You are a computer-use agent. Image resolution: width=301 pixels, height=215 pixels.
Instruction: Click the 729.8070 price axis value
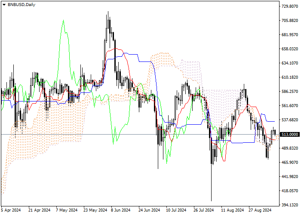[x=290, y=6]
